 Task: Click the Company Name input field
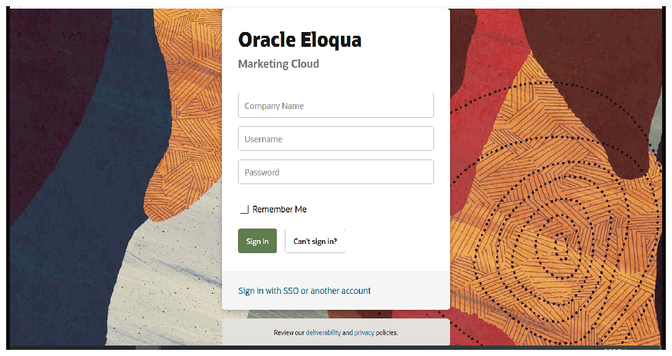[335, 105]
